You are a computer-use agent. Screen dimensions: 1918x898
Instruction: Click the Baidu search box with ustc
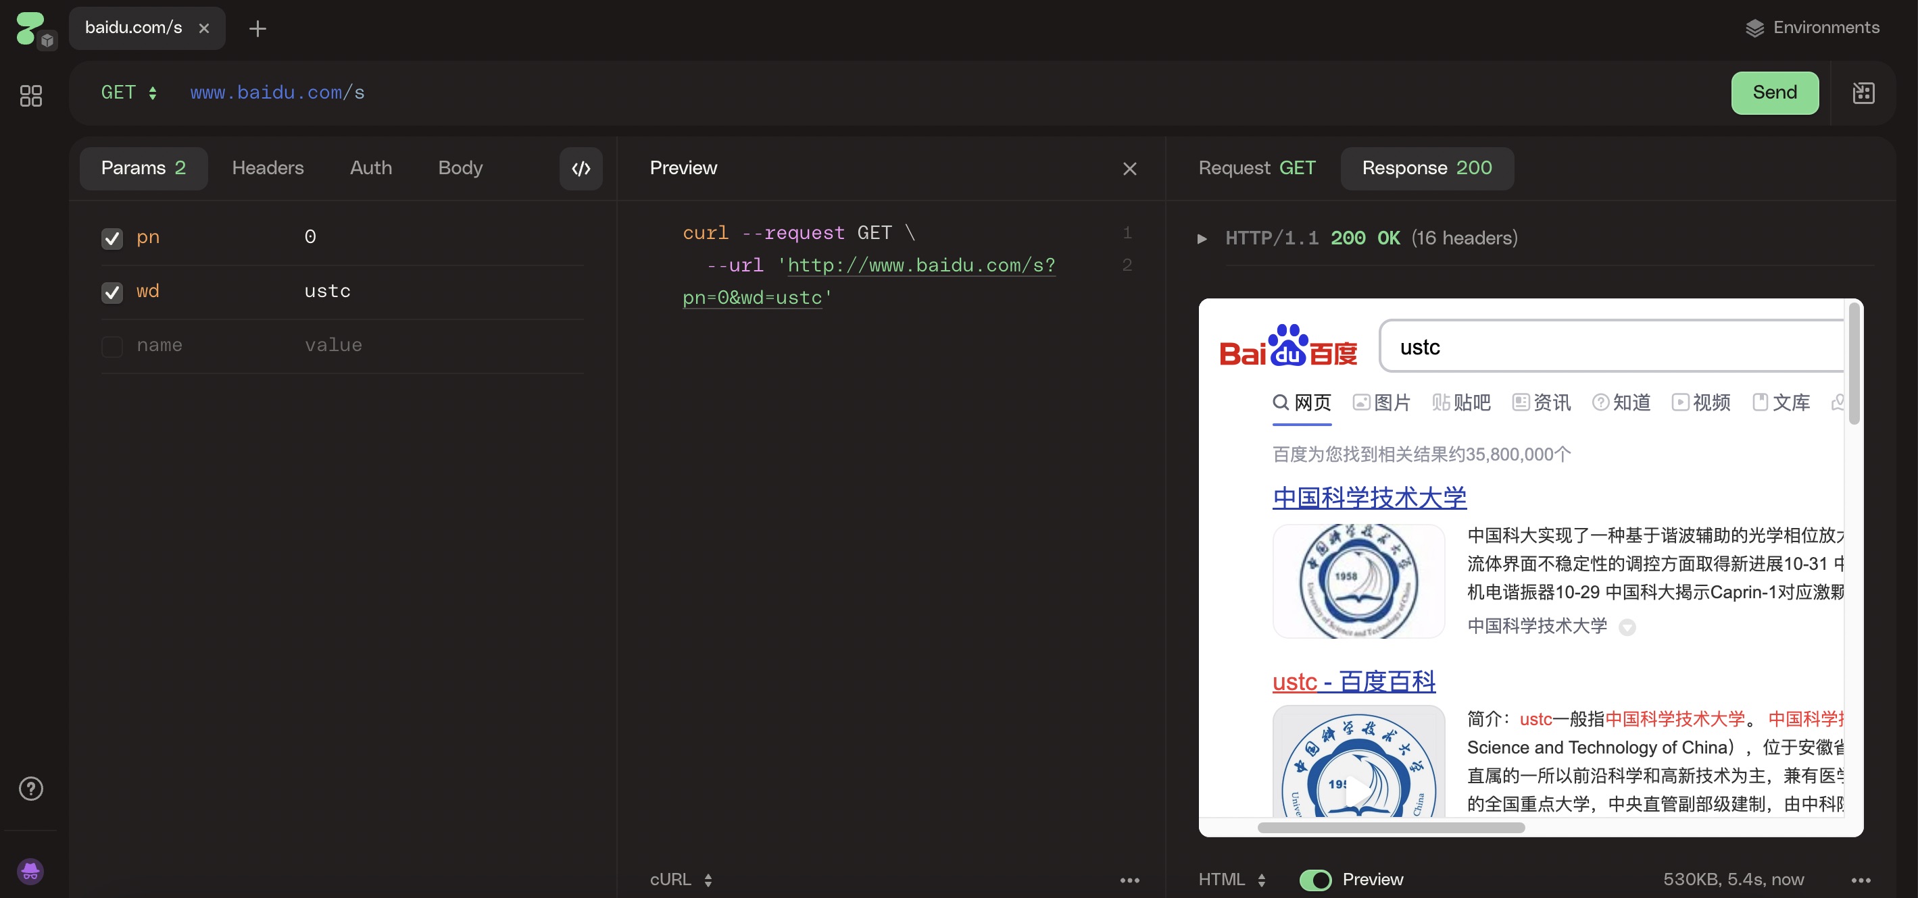(x=1611, y=346)
